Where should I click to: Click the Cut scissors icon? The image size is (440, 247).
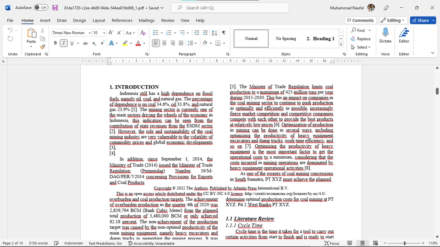click(42, 30)
